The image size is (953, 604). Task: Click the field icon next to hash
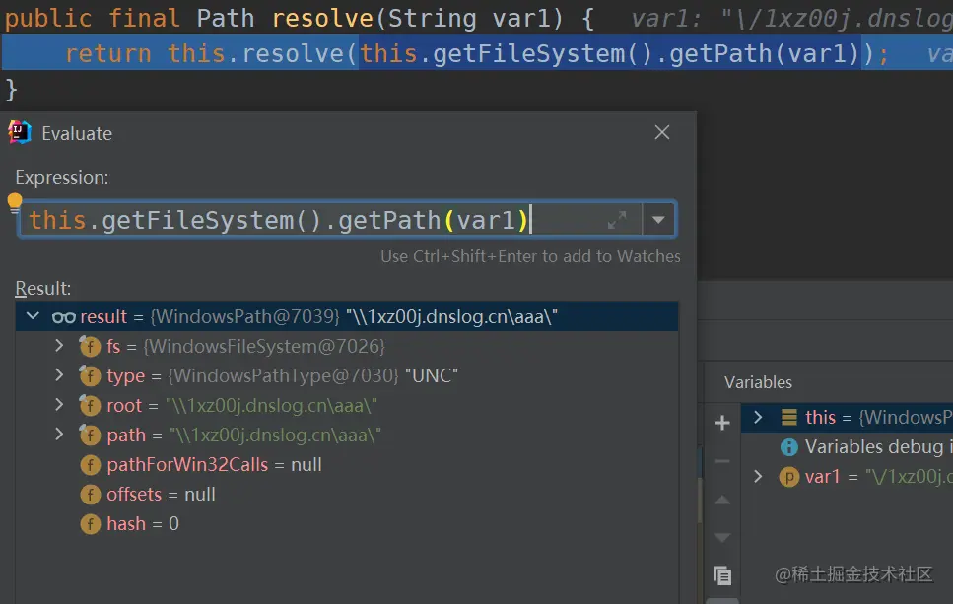click(90, 523)
